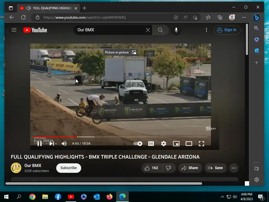The image size is (269, 202).
Task: Open Edge tab actions menu icon
Action: point(11,8)
